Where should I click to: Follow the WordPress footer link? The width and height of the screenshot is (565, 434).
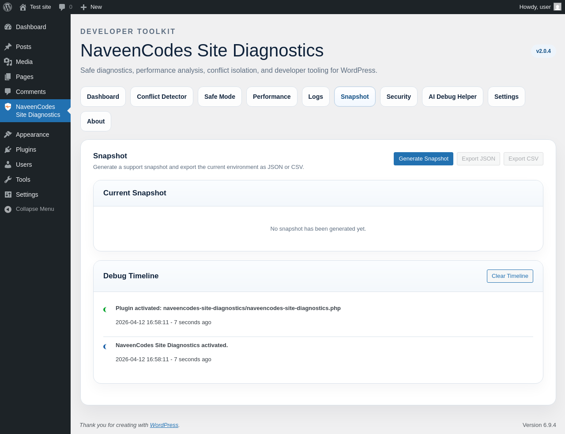pyautogui.click(x=164, y=425)
